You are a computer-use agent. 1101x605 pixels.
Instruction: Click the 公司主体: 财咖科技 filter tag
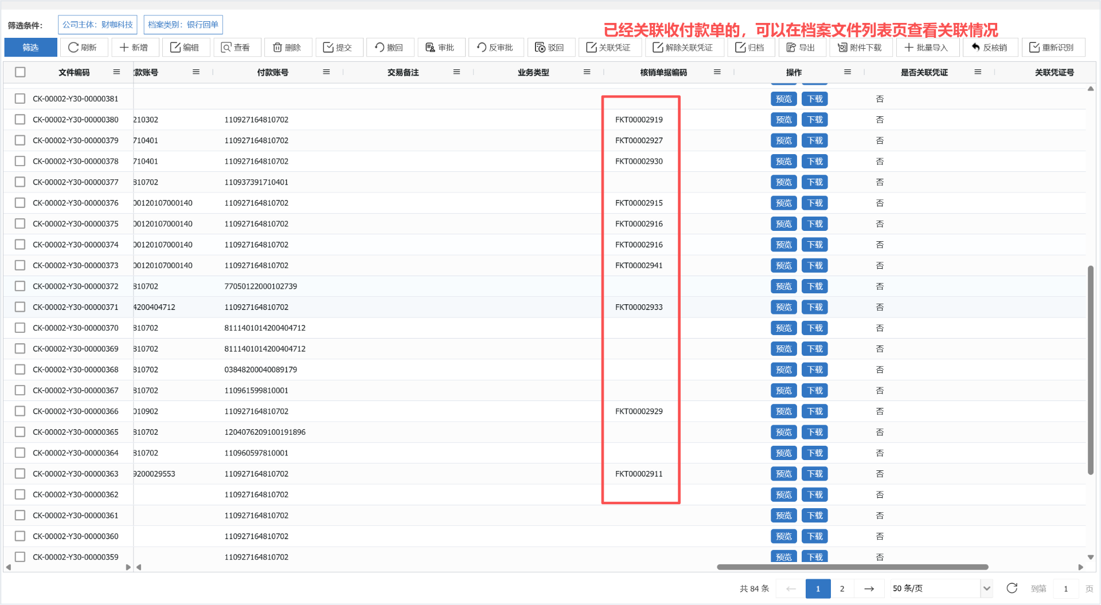[97, 25]
